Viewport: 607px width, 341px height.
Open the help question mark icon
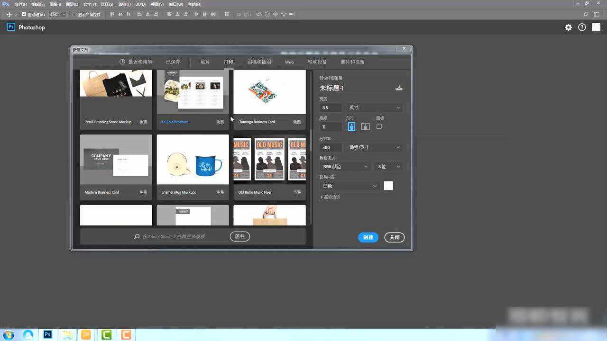click(582, 27)
